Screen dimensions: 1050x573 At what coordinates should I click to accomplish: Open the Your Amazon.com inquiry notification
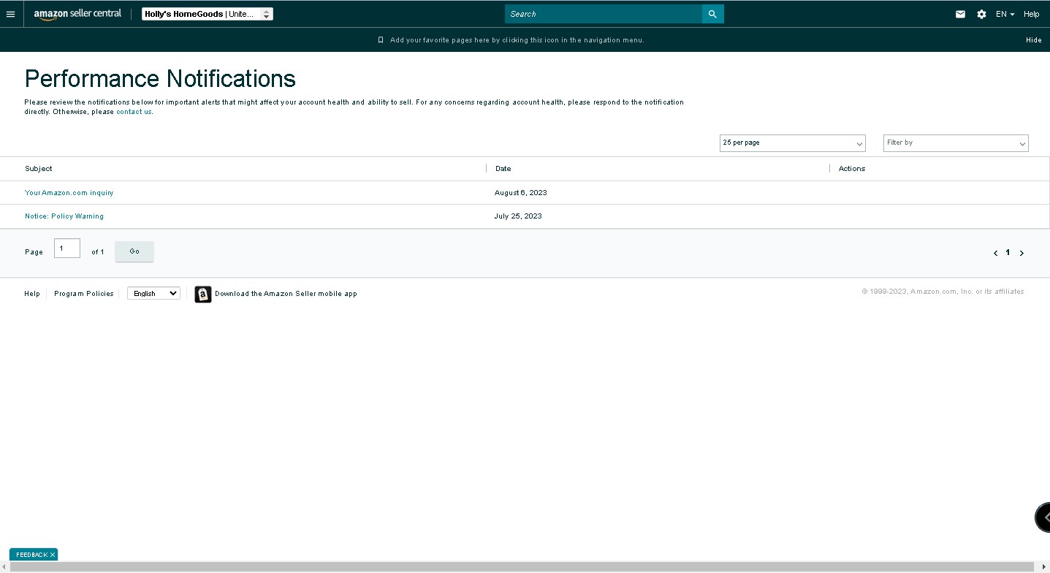(69, 193)
